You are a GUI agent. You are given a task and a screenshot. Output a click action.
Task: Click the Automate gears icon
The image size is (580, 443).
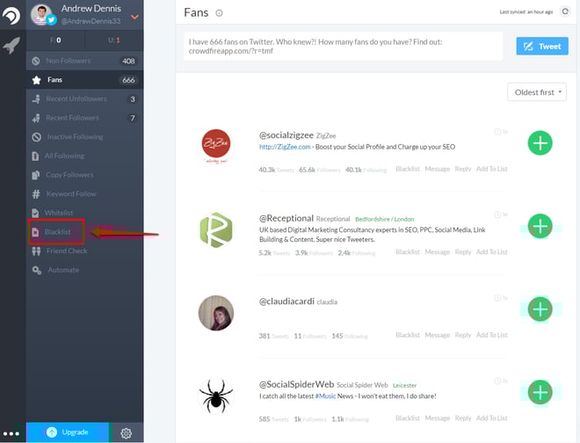point(37,270)
